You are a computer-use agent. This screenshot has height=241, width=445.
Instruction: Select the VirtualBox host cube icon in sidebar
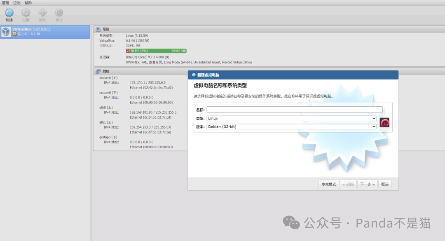[6, 32]
